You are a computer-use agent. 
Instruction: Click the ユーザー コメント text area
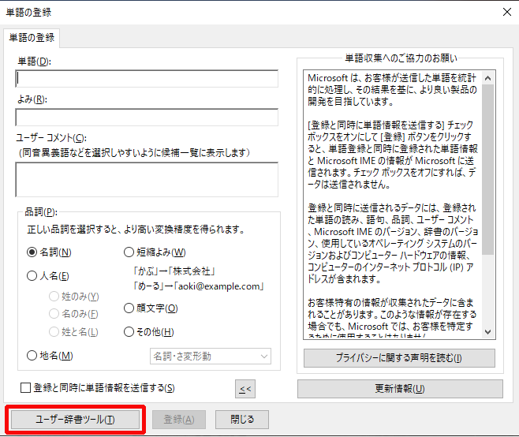click(x=147, y=179)
